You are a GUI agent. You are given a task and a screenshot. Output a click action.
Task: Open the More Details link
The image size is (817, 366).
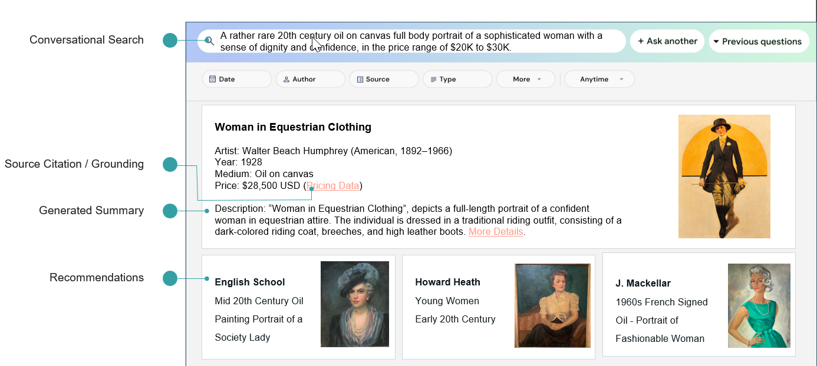[x=496, y=231]
